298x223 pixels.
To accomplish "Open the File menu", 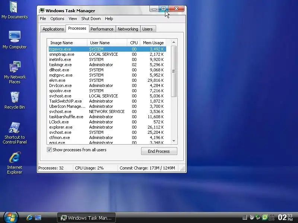I will coord(43,19).
